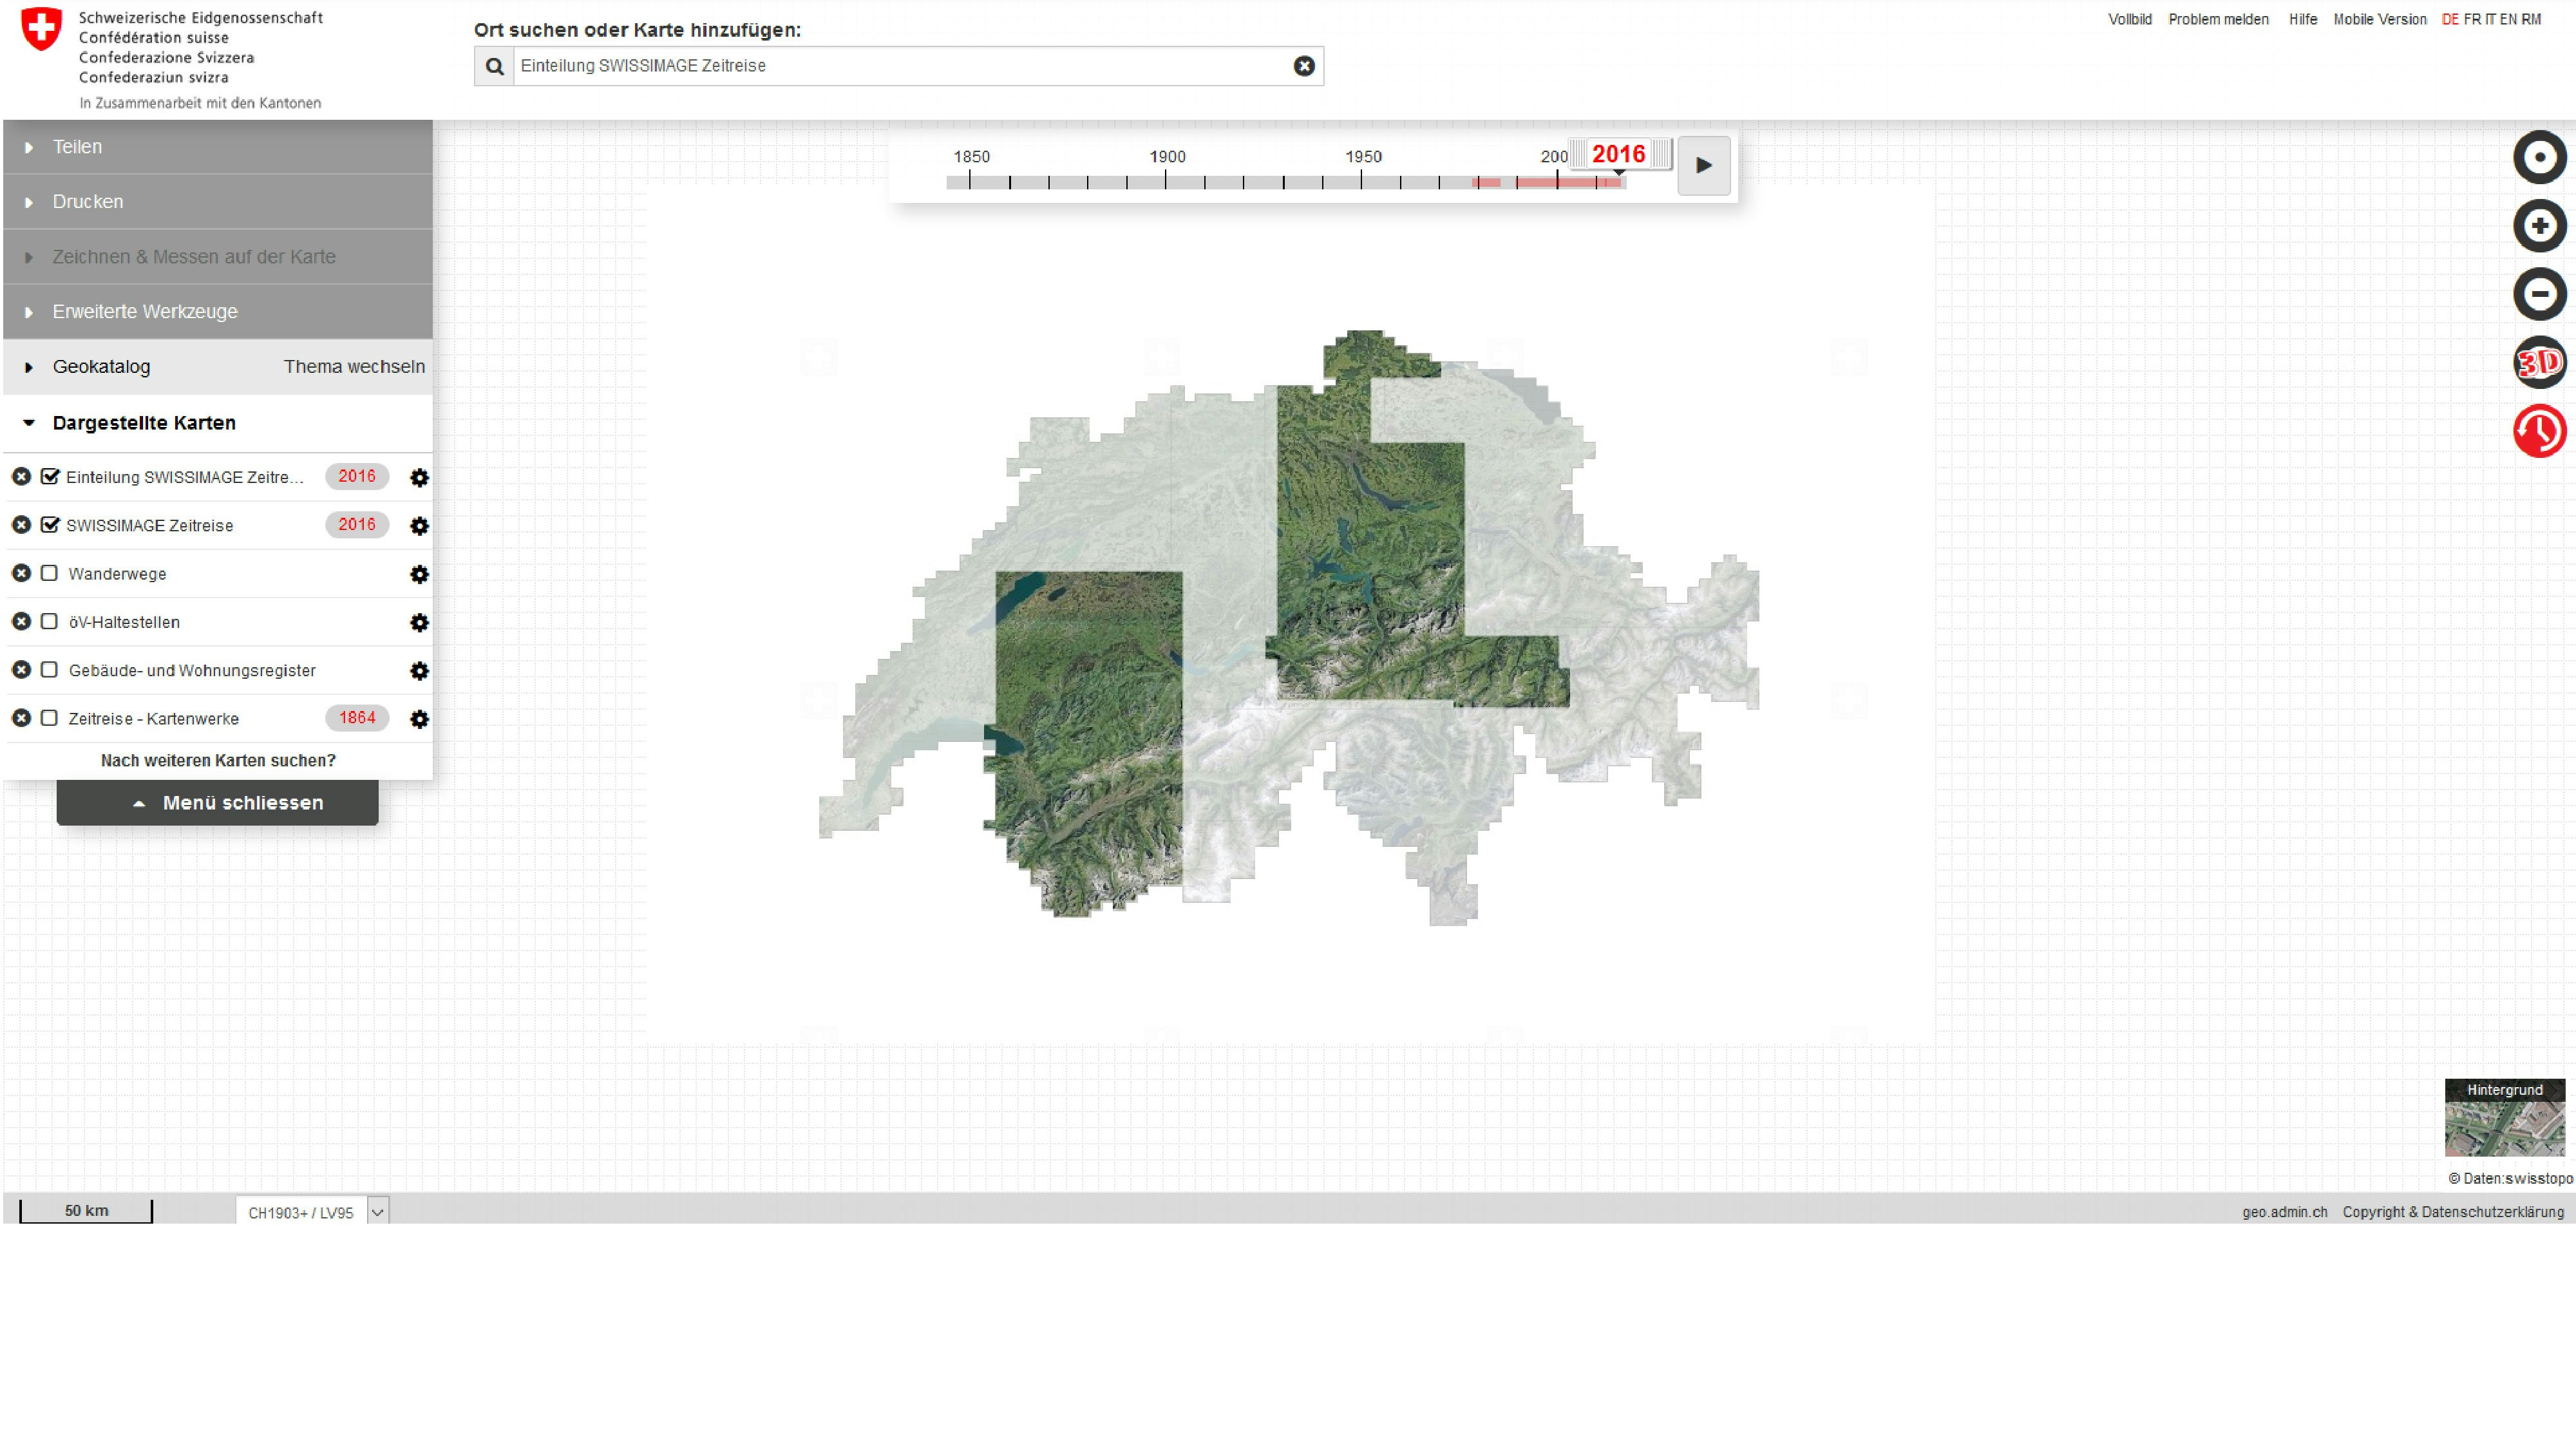Zoom out with the minus button

(2539, 294)
